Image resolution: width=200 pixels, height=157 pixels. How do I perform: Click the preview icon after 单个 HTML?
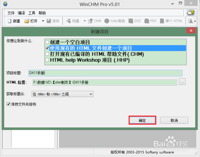pyautogui.click(x=190, y=21)
